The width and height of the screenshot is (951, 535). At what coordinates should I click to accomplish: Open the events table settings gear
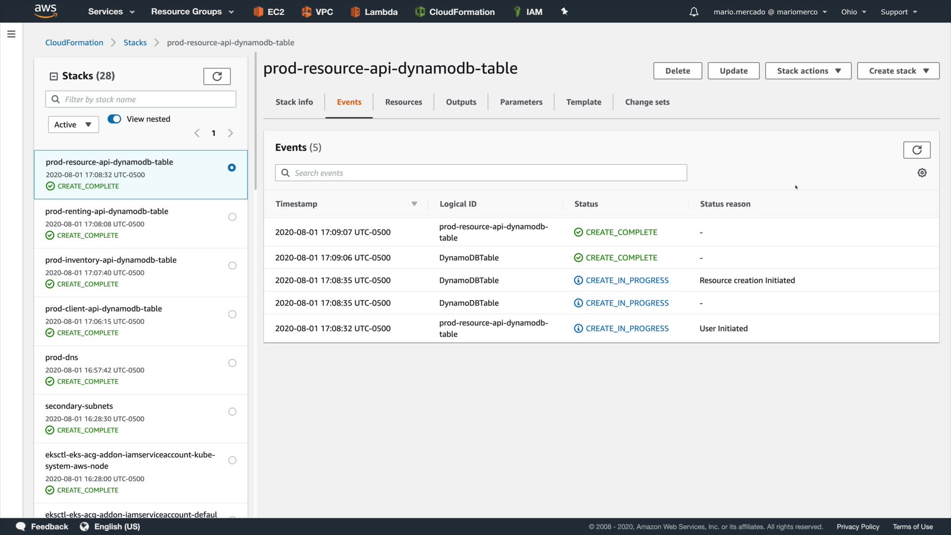(922, 173)
